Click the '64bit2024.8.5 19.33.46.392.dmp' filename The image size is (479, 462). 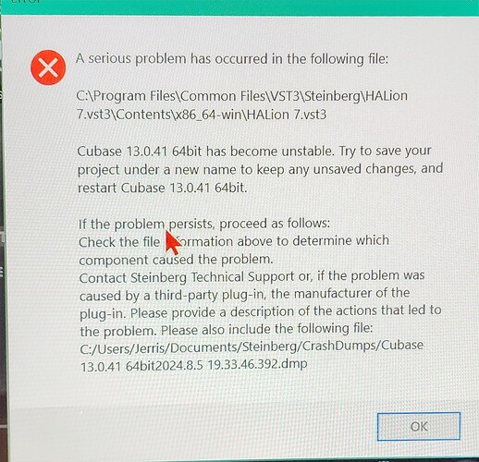tap(216, 365)
